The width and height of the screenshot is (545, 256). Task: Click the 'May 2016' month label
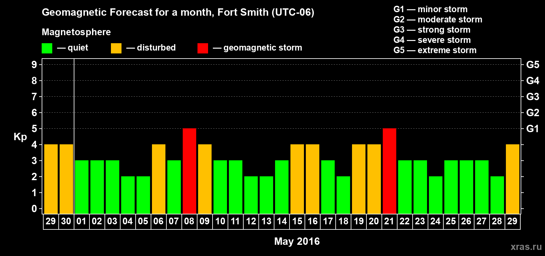(x=297, y=241)
